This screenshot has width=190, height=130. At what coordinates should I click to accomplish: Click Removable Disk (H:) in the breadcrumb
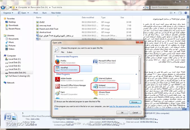pyautogui.click(x=39, y=8)
